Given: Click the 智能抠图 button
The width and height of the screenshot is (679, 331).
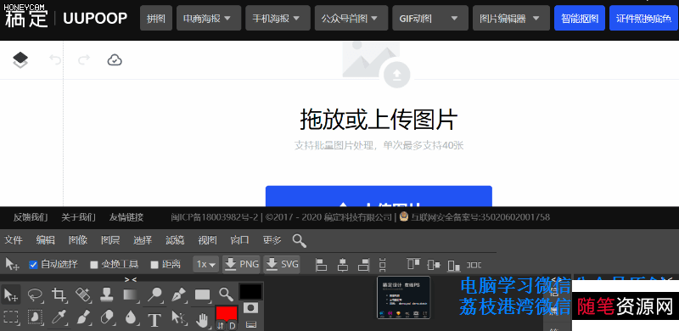Looking at the screenshot, I should (580, 18).
